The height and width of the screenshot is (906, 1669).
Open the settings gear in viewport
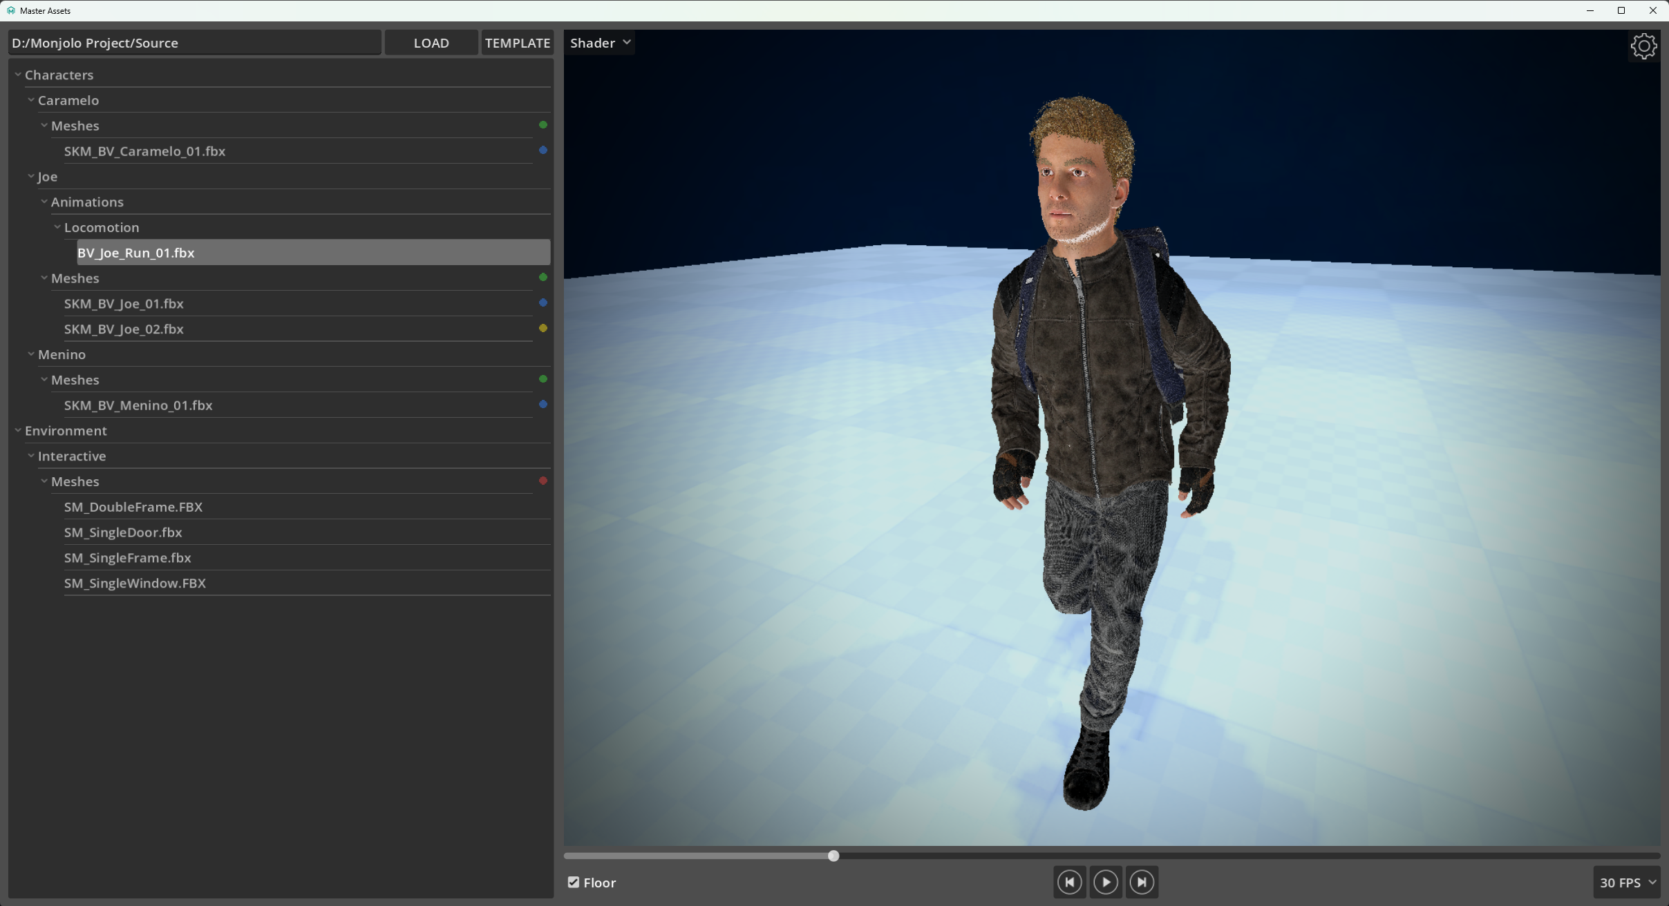coord(1643,46)
